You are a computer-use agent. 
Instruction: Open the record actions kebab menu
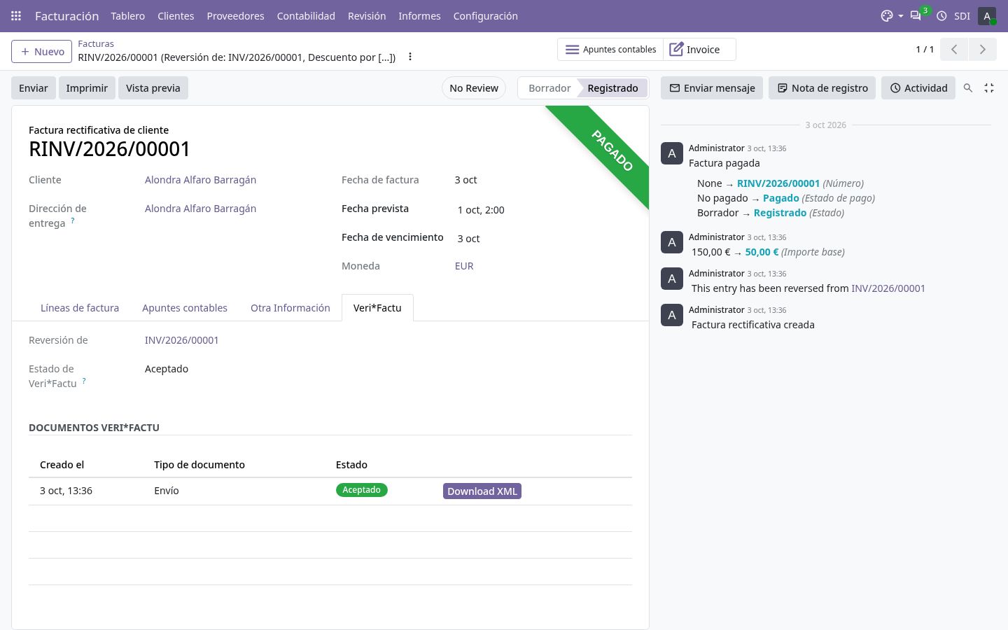point(410,57)
